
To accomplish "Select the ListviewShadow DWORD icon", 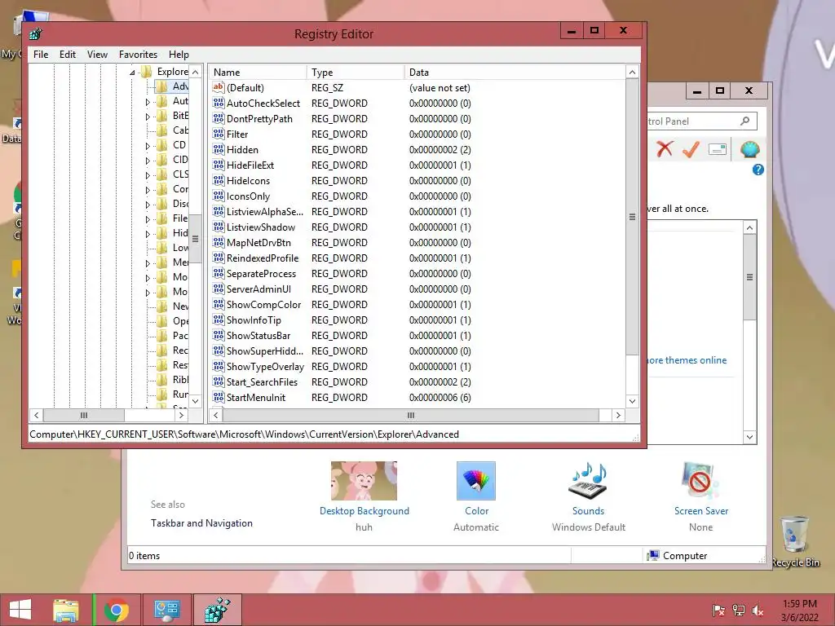I will (219, 227).
